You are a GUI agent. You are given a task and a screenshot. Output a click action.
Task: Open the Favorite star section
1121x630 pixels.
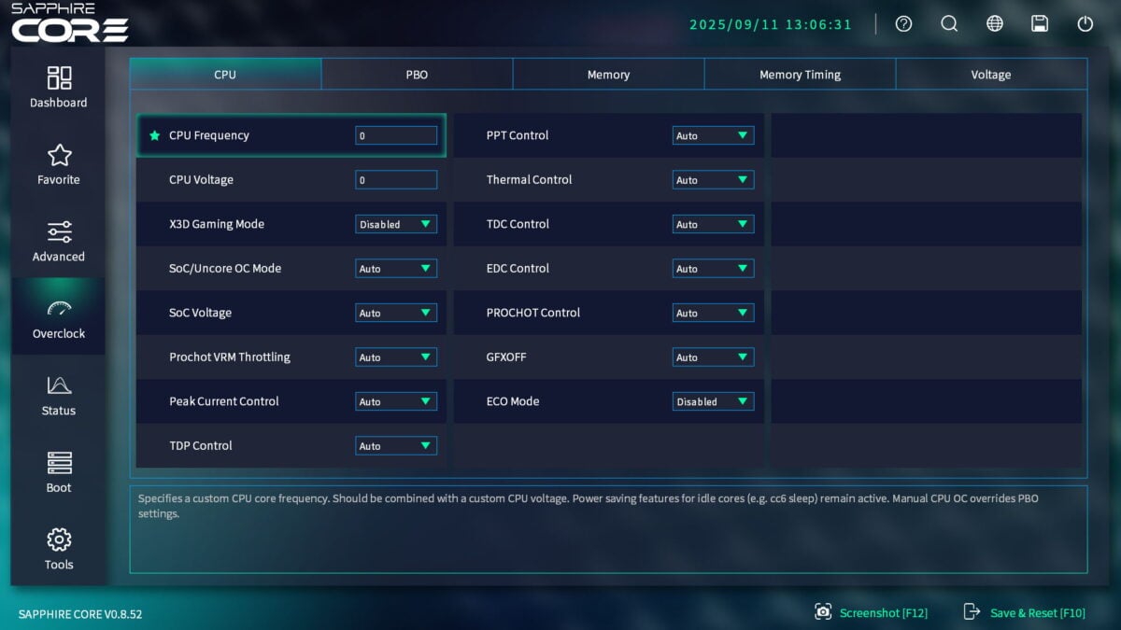coord(58,164)
